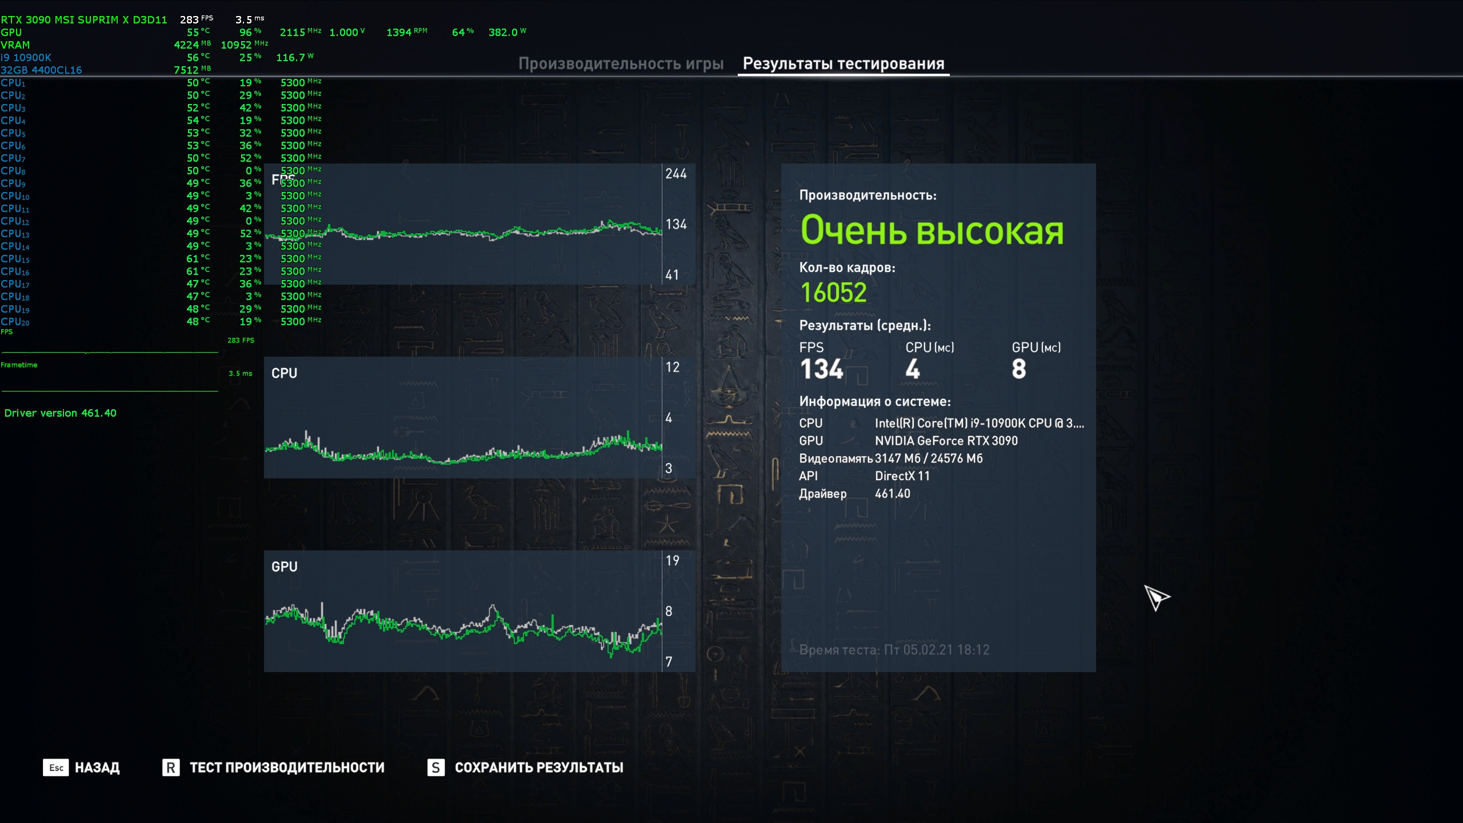Switch to Производительность игры tab
1463x823 pixels.
[621, 64]
